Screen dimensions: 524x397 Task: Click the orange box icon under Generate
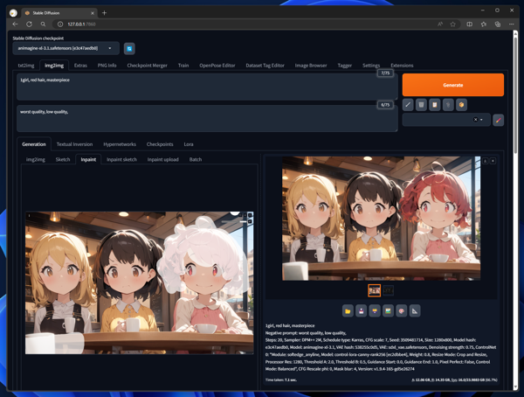[x=461, y=105]
